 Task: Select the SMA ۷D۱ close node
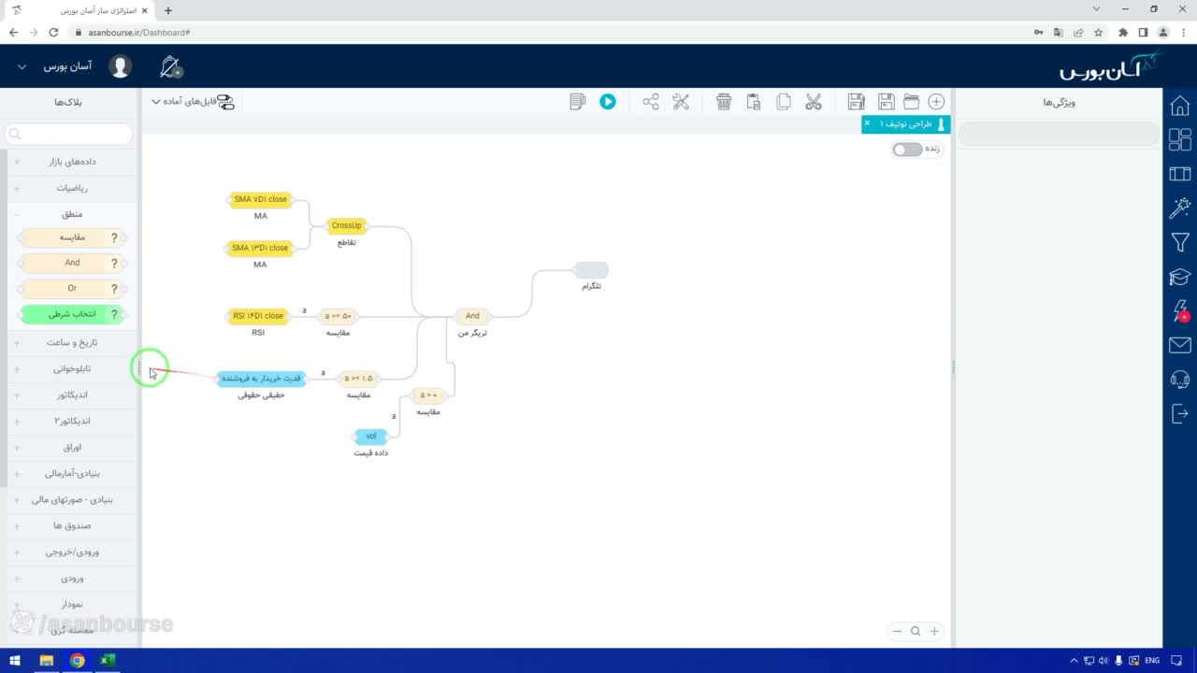click(x=261, y=199)
